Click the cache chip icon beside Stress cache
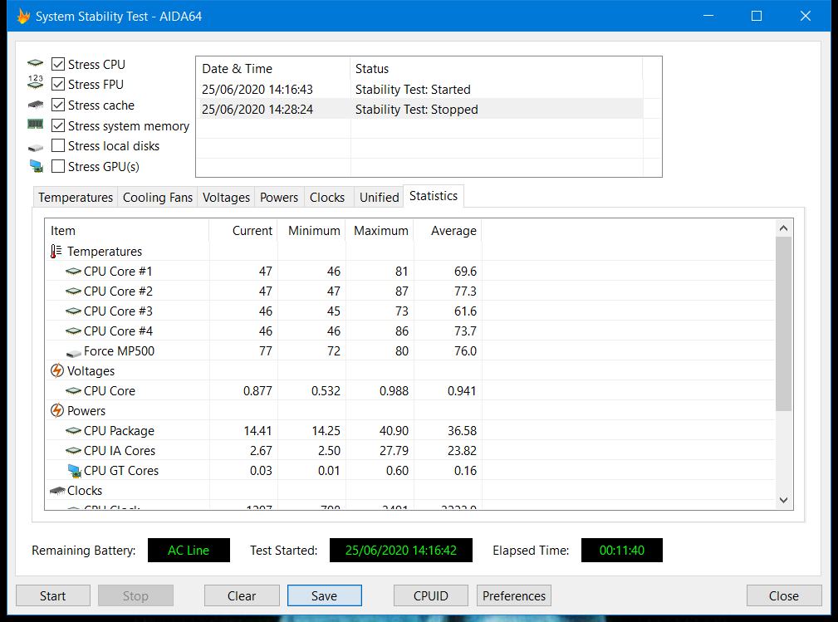This screenshot has height=622, width=838. click(35, 104)
